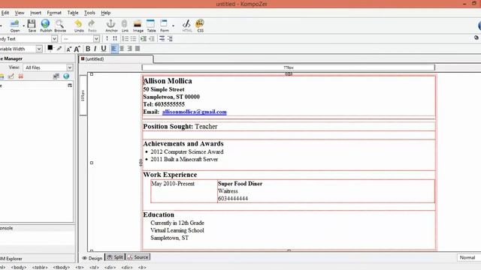Select the (untitled) document tab
Viewport: 481px width, 270px height.
click(x=116, y=59)
